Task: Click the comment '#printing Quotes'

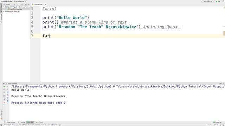Action: coord(162,27)
